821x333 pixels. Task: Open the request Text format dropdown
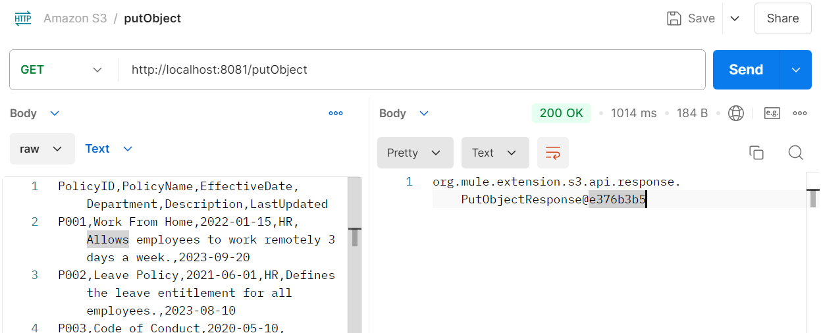coord(109,149)
